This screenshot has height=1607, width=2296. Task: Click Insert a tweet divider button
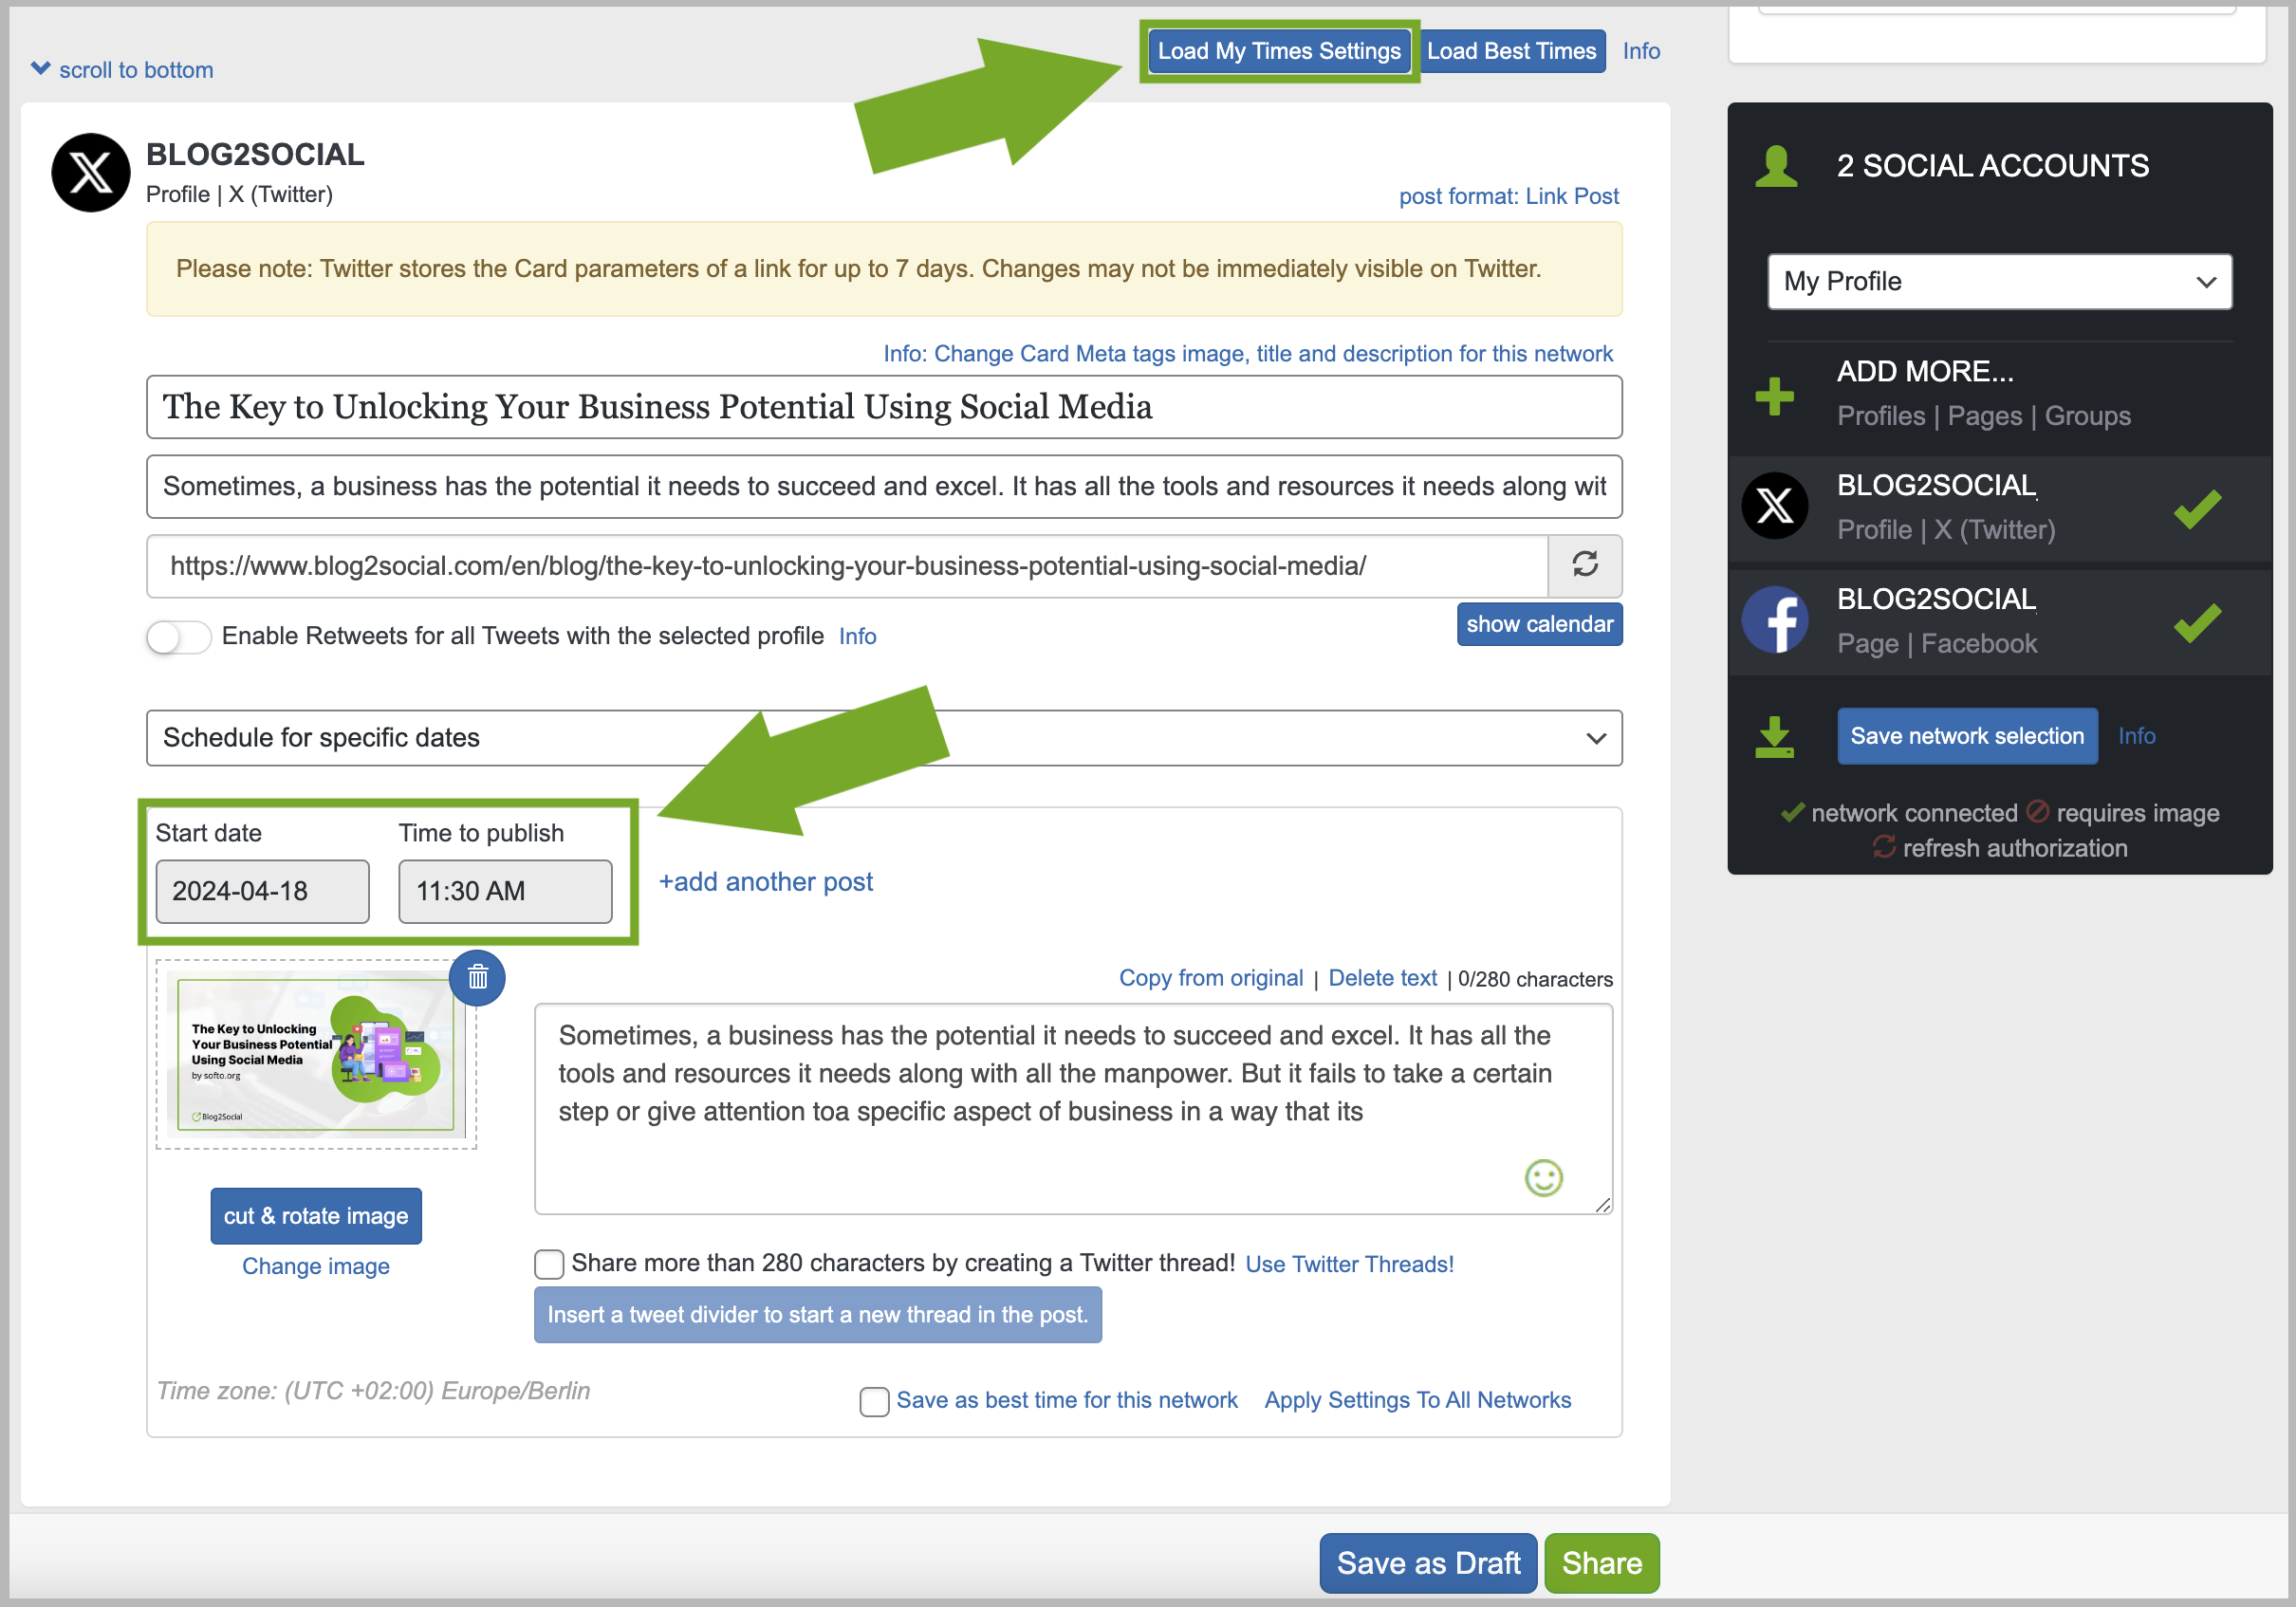[817, 1315]
